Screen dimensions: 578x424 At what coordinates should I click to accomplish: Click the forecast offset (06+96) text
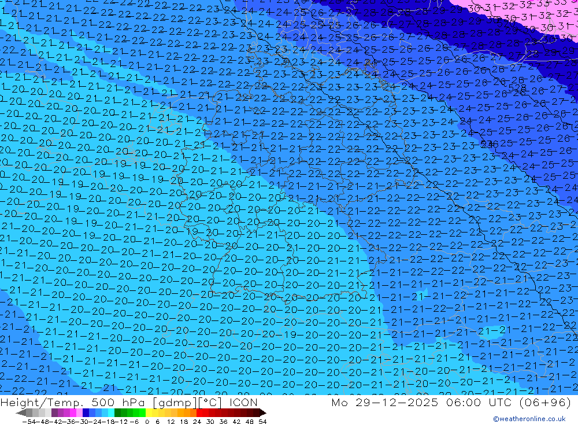(x=545, y=402)
